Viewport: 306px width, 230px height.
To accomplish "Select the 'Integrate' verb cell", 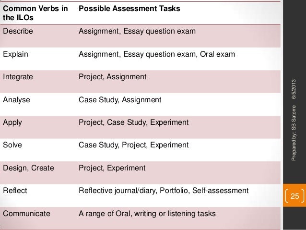I will point(18,77).
